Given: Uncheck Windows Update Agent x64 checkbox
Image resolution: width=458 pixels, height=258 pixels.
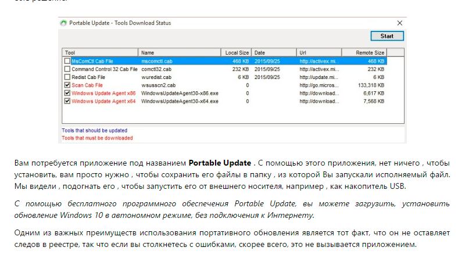Looking at the screenshot, I should [67, 101].
